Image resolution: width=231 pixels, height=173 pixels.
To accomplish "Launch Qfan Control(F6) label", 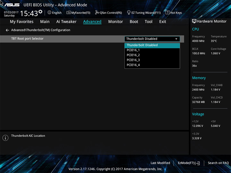I will [111, 13].
